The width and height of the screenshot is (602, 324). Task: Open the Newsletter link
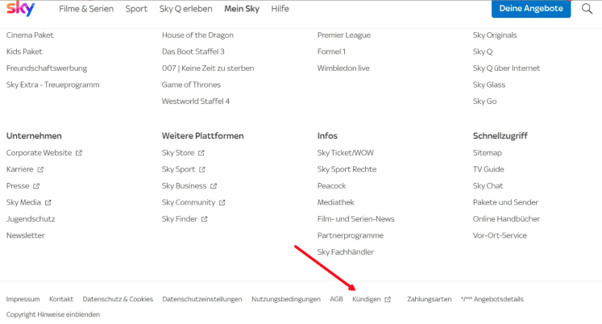(25, 235)
